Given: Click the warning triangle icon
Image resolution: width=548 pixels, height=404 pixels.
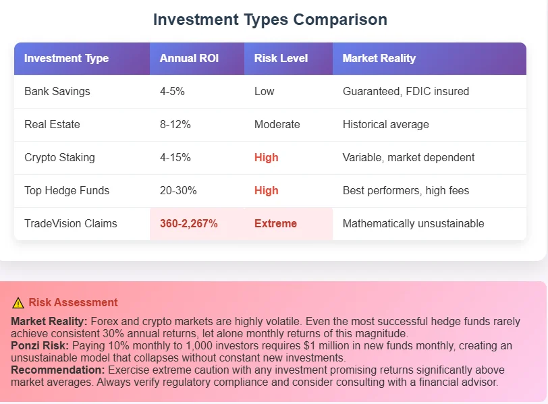Looking at the screenshot, I should (18, 303).
